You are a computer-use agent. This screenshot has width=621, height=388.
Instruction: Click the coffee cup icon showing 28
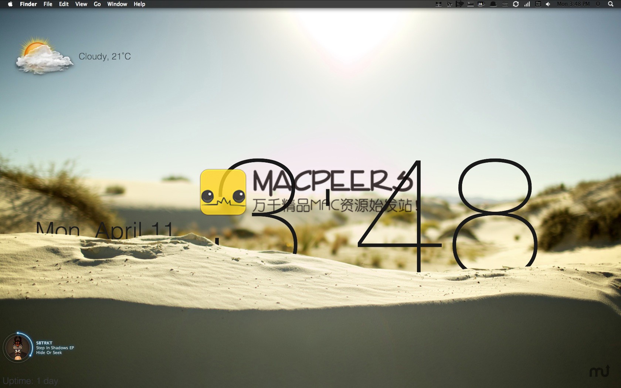click(x=481, y=4)
